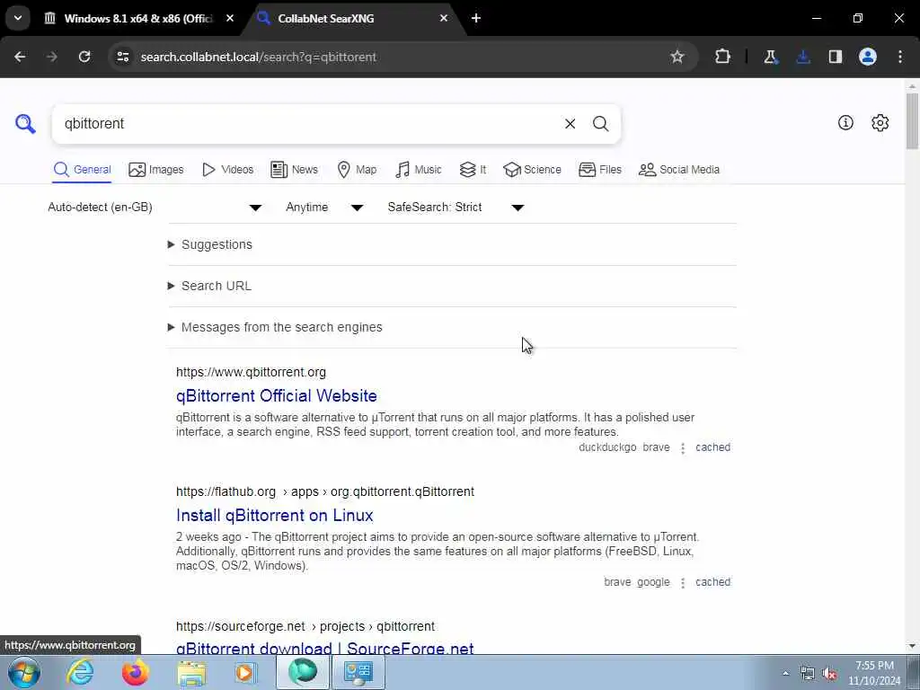The image size is (920, 690).
Task: Open the SafeSearch: Strict dropdown
Action: pyautogui.click(x=456, y=208)
